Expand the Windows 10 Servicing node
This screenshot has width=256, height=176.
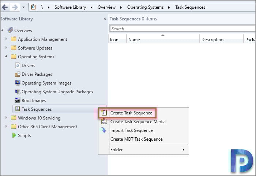6,117
